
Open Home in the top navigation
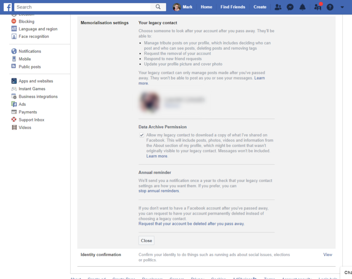pyautogui.click(x=206, y=7)
